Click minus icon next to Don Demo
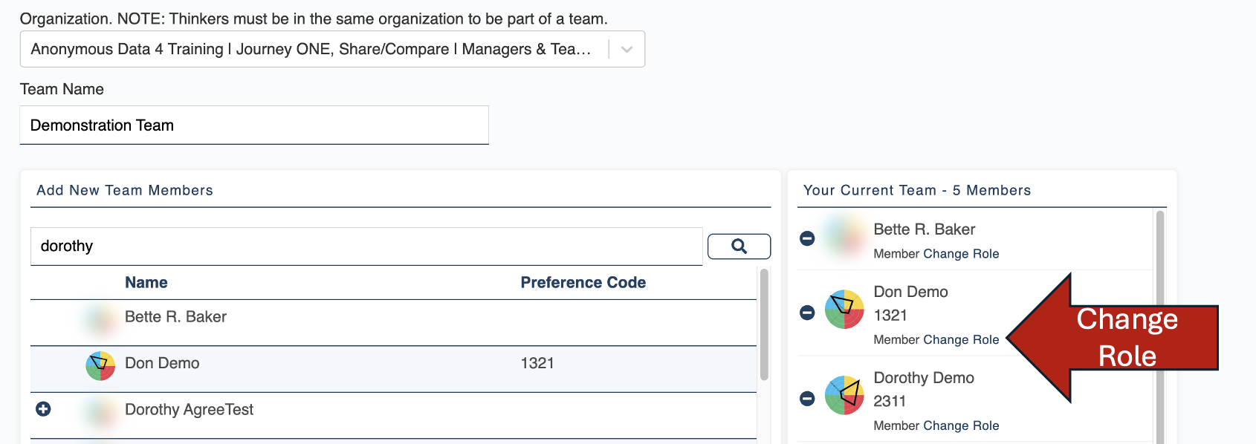This screenshot has height=444, width=1256. pyautogui.click(x=807, y=313)
